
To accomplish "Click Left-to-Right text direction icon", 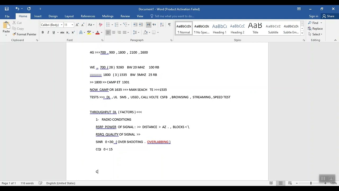I will 149,25.
